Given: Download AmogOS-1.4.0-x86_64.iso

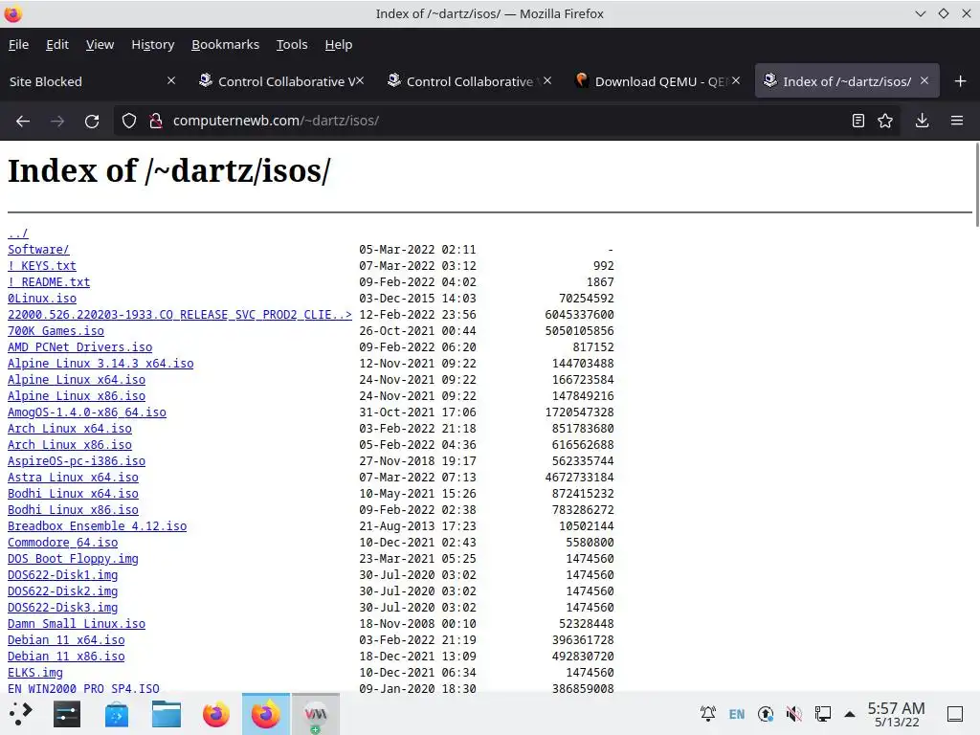Looking at the screenshot, I should (87, 412).
